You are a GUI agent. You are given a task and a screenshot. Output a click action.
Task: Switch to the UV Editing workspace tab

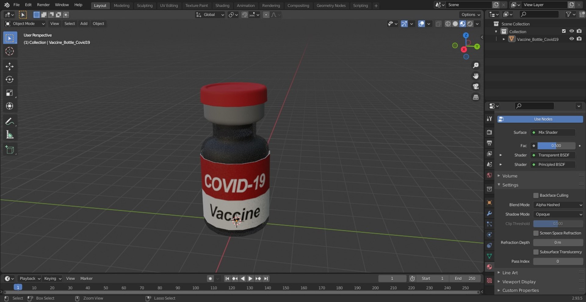click(x=169, y=5)
